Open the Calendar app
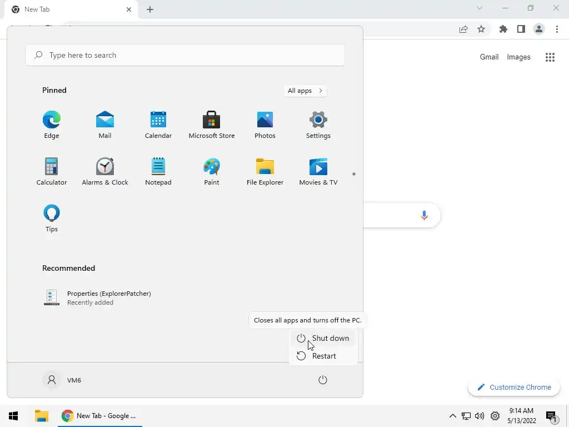The height and width of the screenshot is (427, 569). pos(158,125)
